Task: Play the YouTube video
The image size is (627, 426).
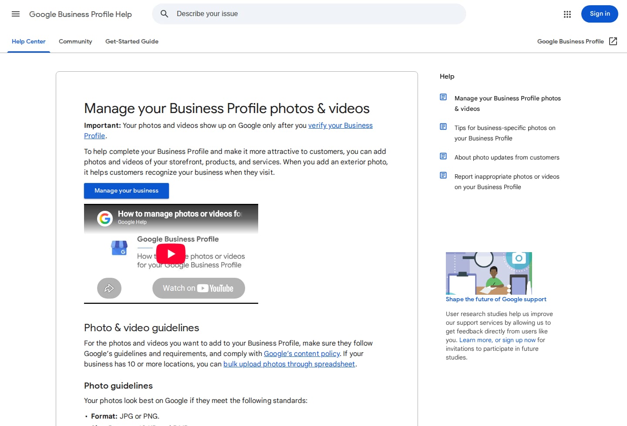Action: 171,254
